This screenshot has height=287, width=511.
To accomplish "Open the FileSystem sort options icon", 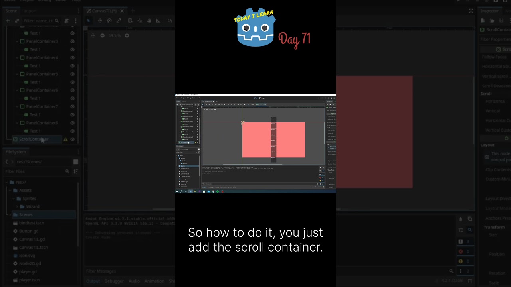I will 75,171.
